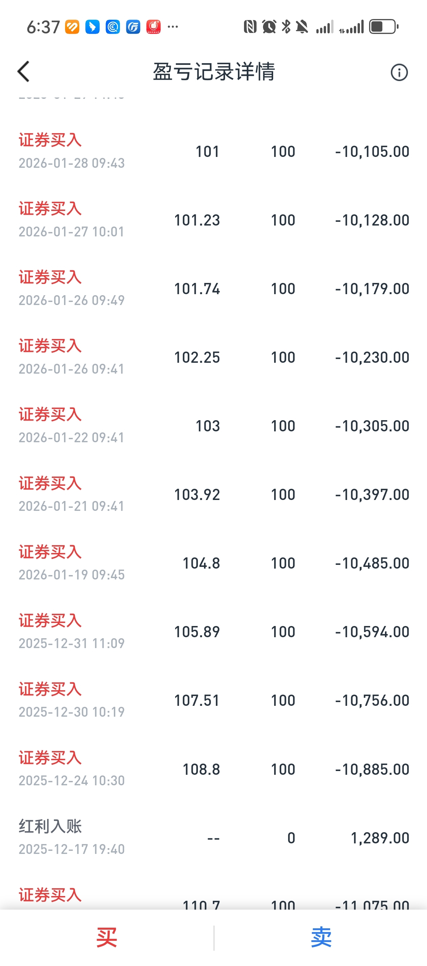Open the 2026-01-22 09:41 buy record

(213, 426)
